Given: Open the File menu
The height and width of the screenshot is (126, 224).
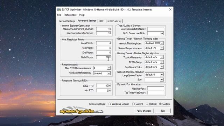Looking at the screenshot, I should point(59,15).
